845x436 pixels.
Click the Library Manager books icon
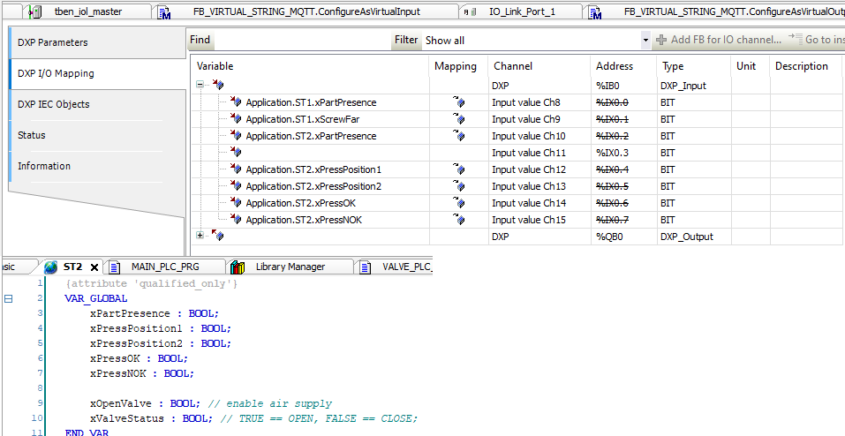click(238, 267)
